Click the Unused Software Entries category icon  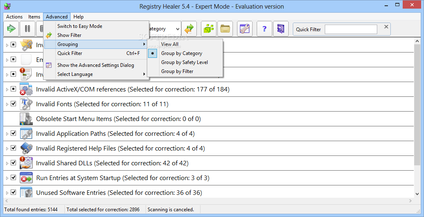[26, 192]
